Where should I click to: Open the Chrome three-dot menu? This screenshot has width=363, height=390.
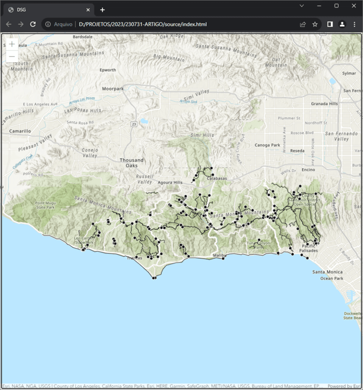click(355, 24)
